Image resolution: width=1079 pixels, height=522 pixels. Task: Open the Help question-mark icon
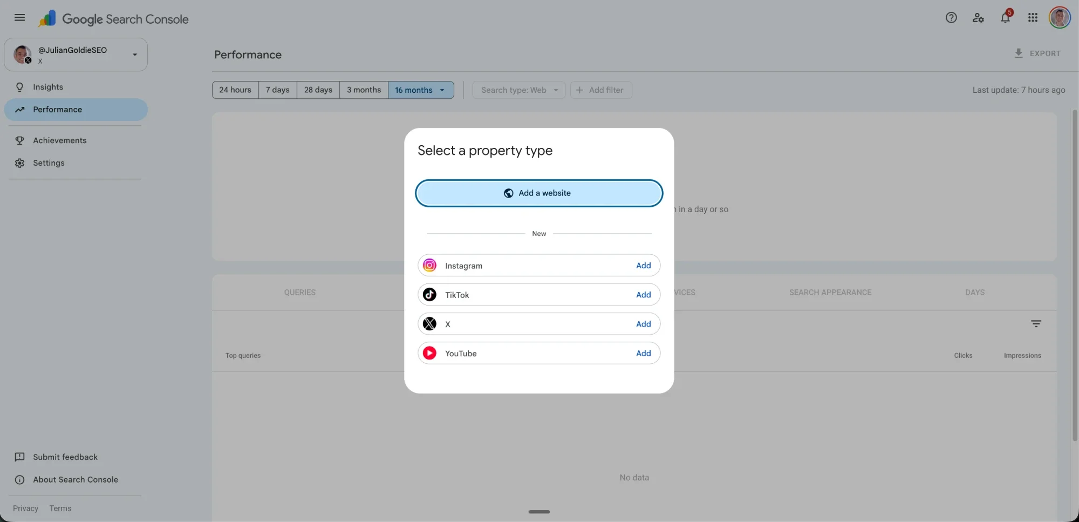pos(951,18)
